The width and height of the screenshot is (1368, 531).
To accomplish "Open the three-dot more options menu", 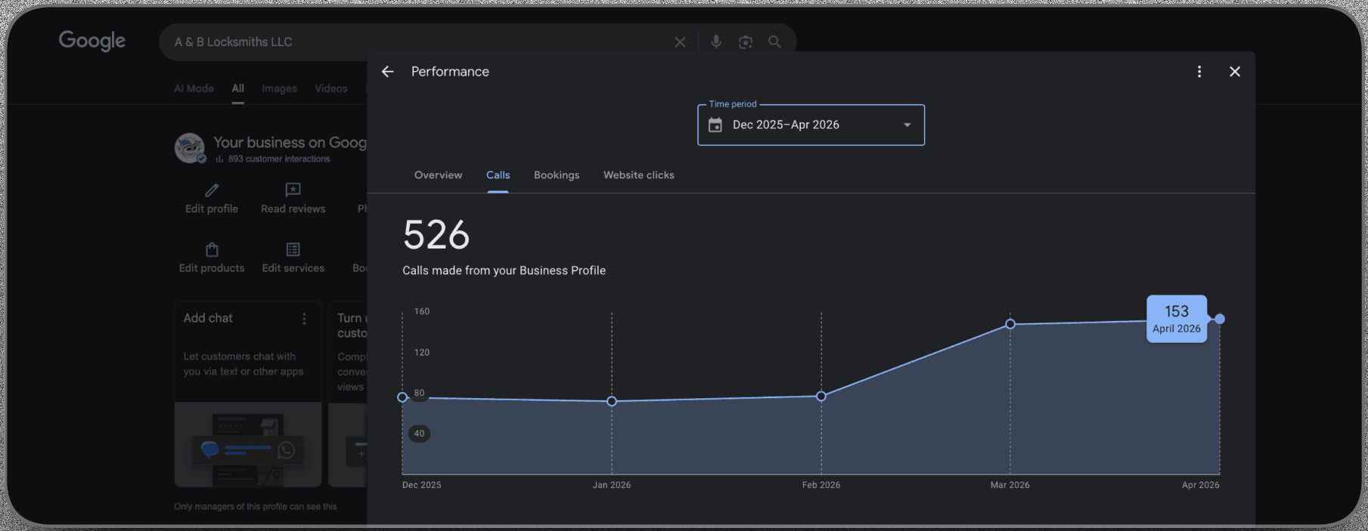I will (1199, 72).
